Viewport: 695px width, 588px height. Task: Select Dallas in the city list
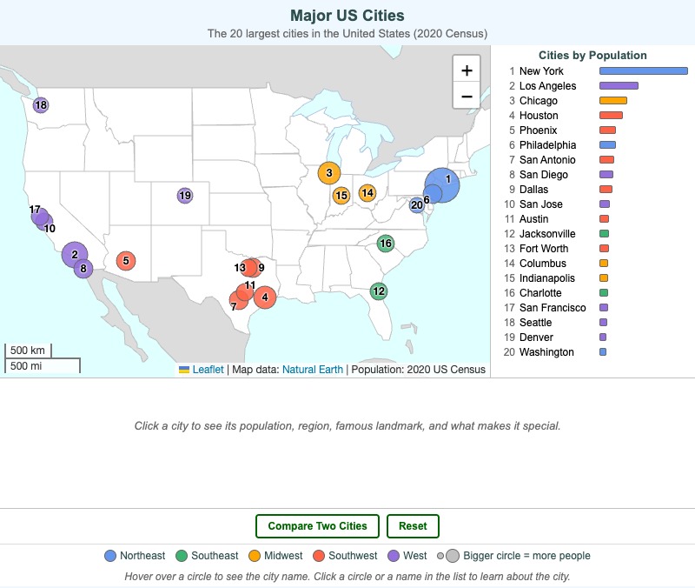596,189
